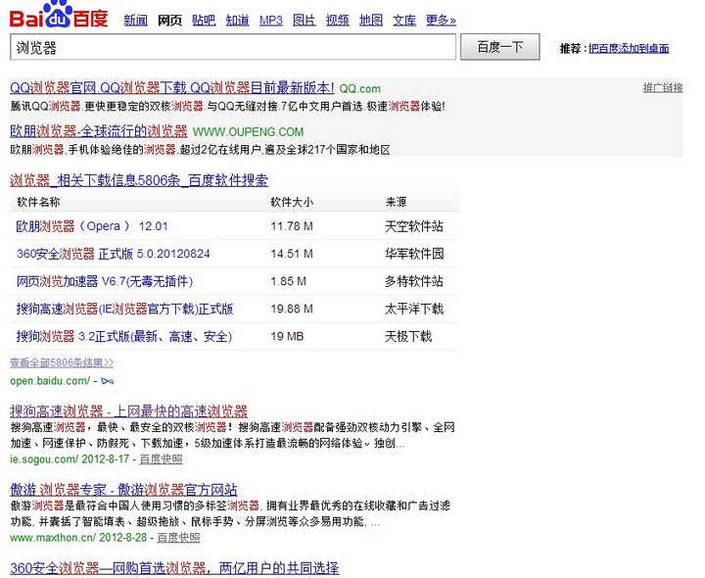
Task: Click 查看全部5806条结果>> link
Action: click(62, 362)
